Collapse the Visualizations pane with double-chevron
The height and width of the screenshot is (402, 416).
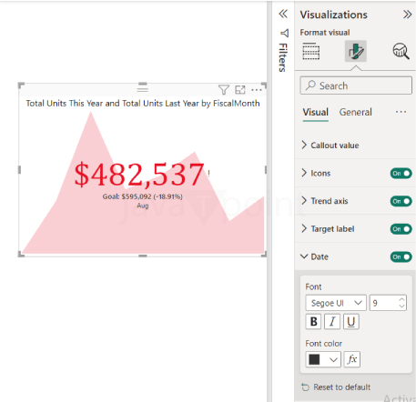click(x=407, y=15)
